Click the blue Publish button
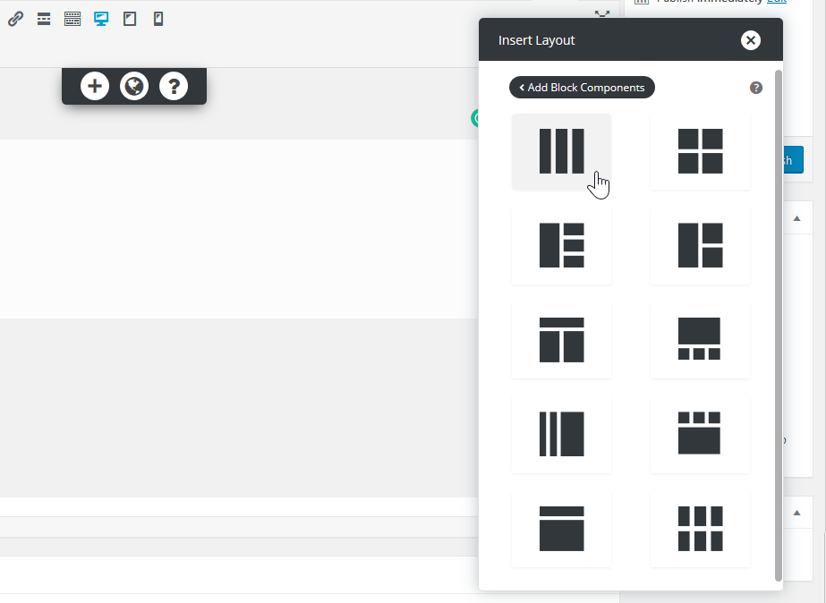 [793, 160]
